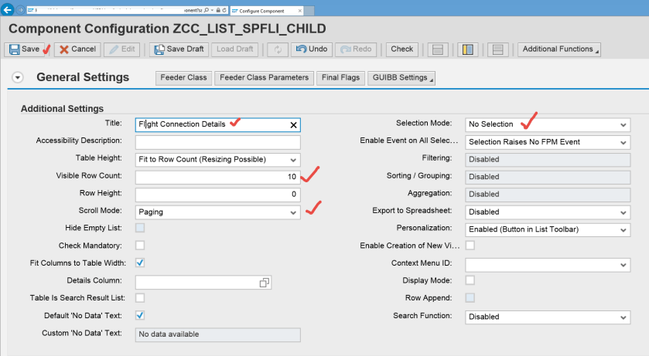Clear the Title field with X icon
The image size is (649, 356).
tap(293, 124)
